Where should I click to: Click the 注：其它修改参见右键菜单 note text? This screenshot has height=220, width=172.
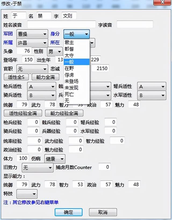pyautogui.click(x=31, y=202)
